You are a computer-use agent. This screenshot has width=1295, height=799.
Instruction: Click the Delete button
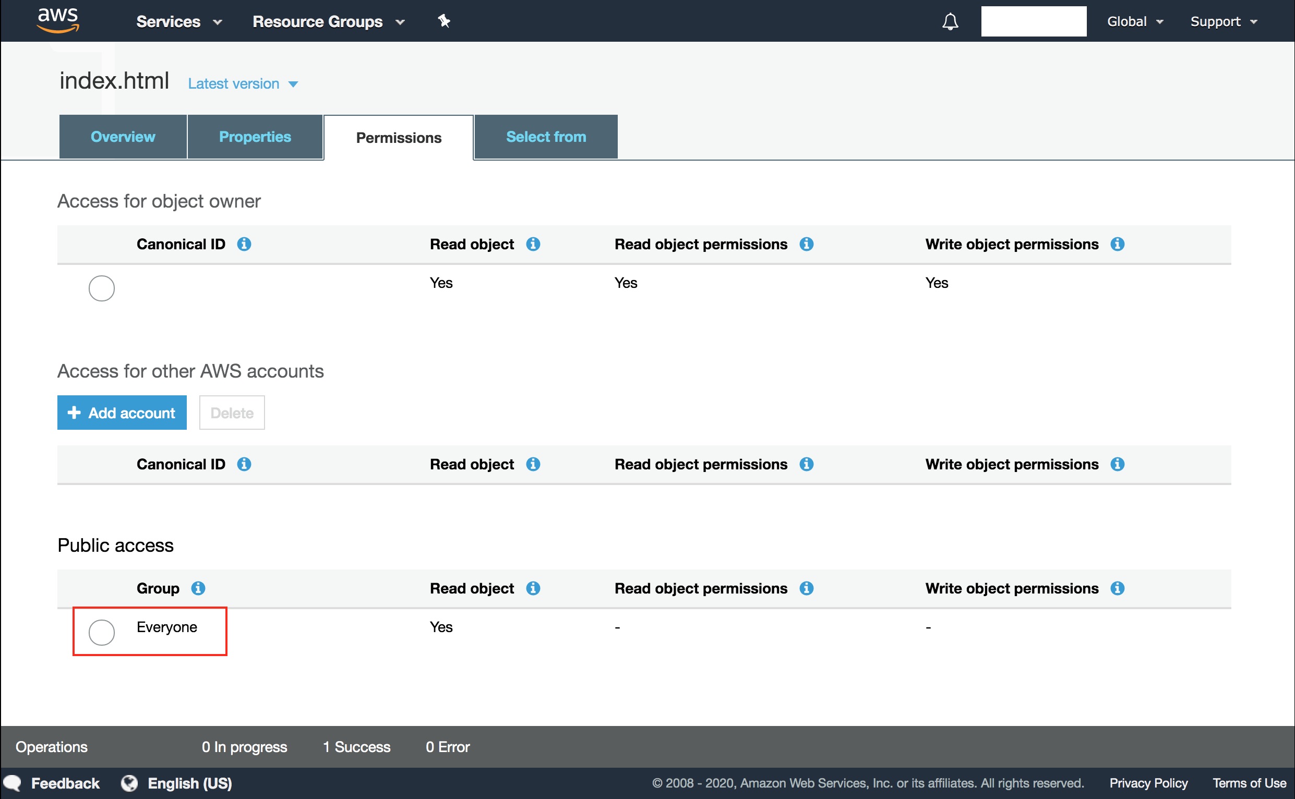232,413
